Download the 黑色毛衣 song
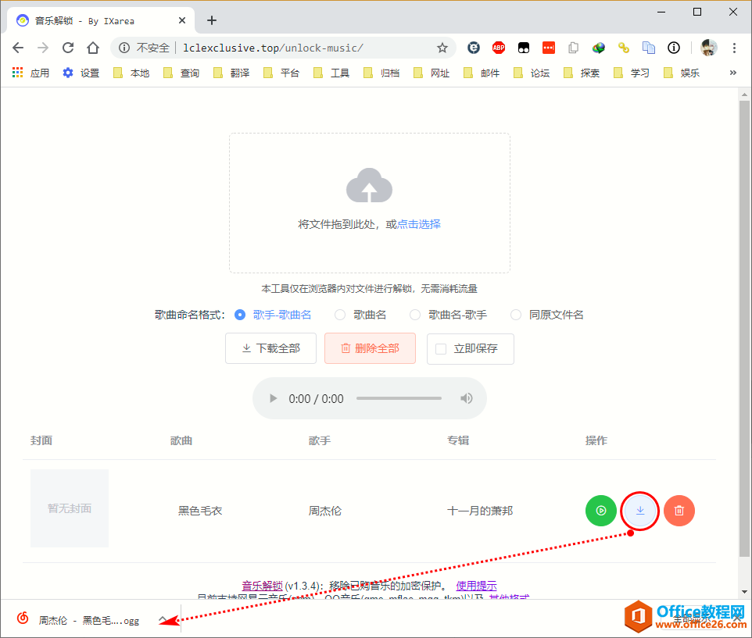 (640, 511)
